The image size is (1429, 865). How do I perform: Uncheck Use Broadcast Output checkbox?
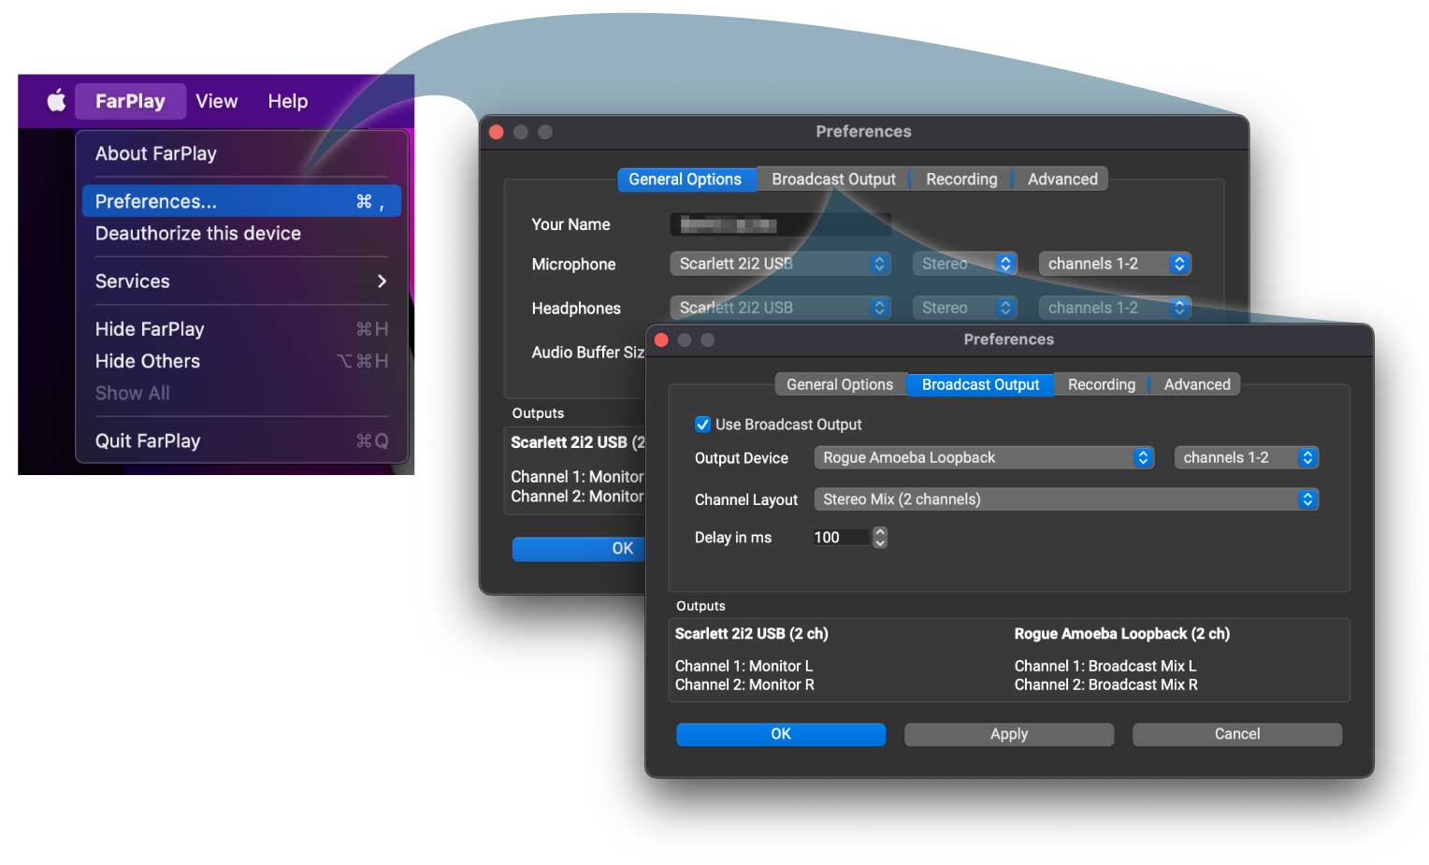(x=703, y=425)
